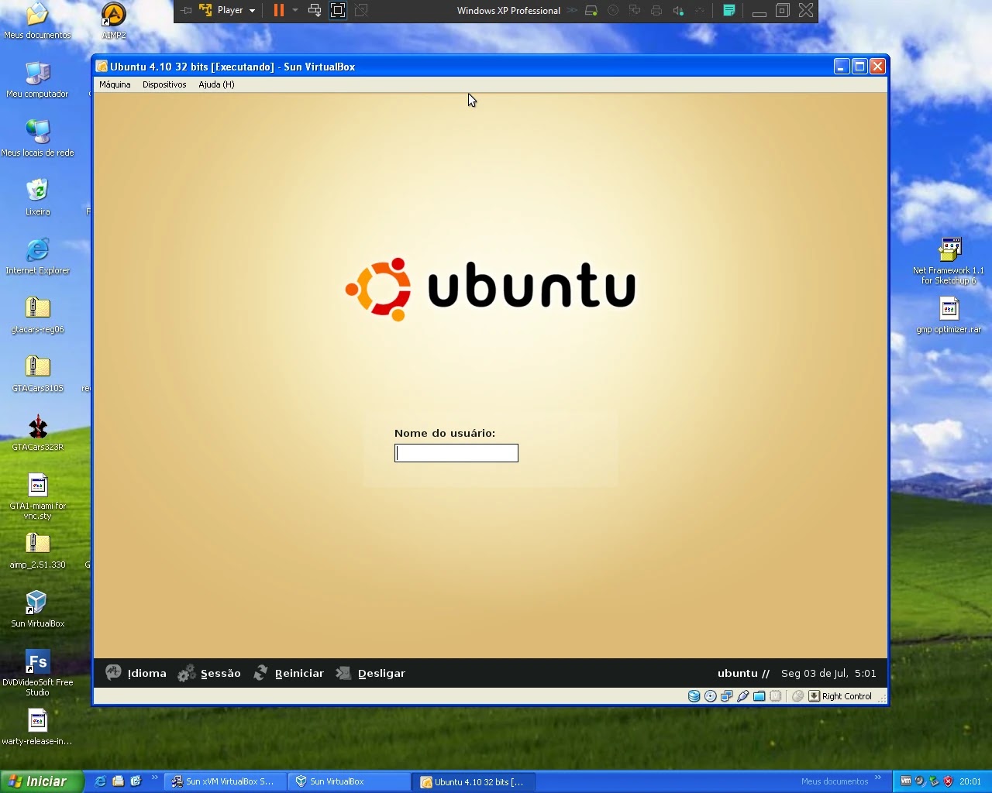Image resolution: width=992 pixels, height=793 pixels.
Task: Click the hard disk device icon in Player bar
Action: click(591, 11)
